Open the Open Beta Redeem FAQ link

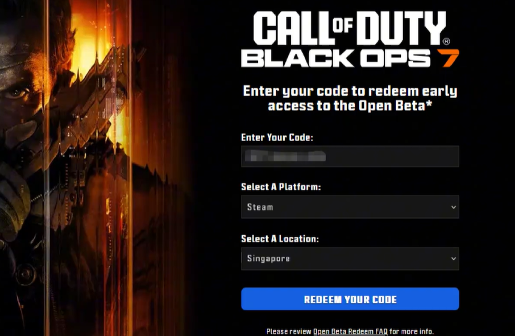[x=350, y=331]
